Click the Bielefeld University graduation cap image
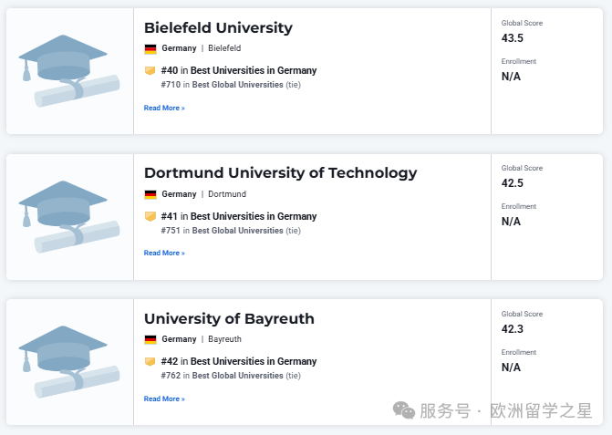 point(69,71)
